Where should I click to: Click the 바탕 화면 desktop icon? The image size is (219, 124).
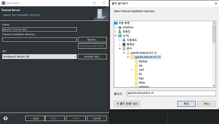tap(116, 23)
